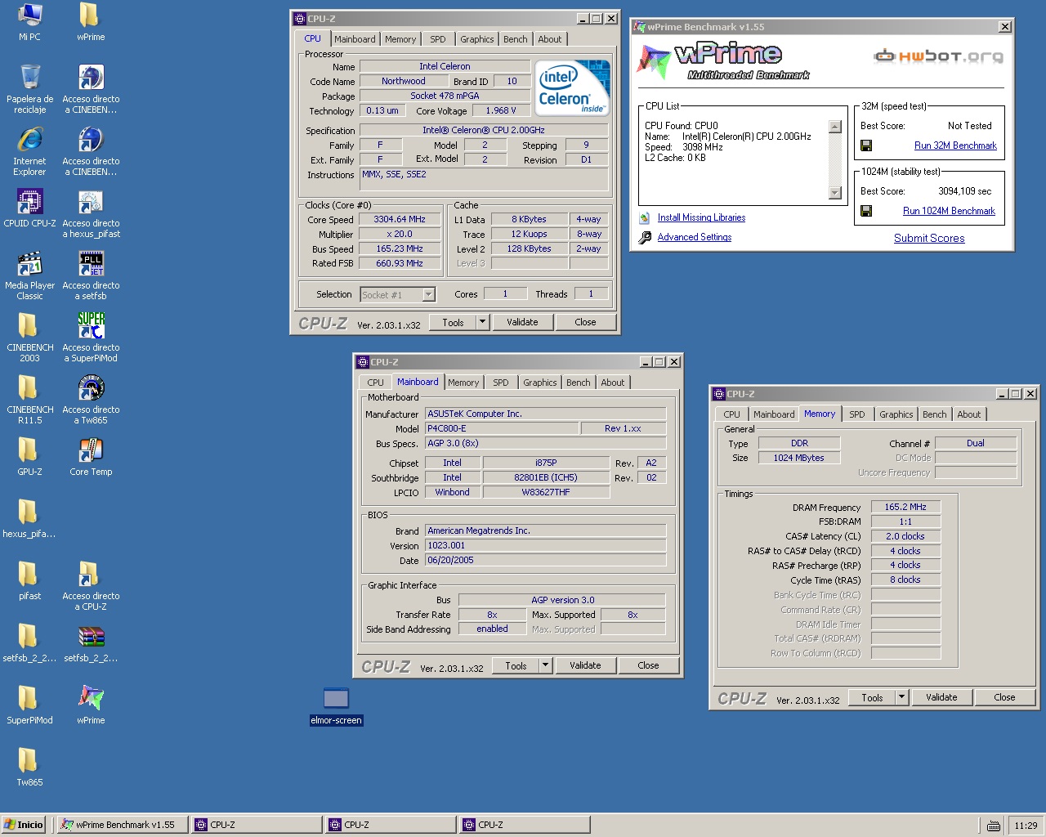Open Tw865 folder icon
Viewport: 1046px width, 837px height.
pos(29,767)
